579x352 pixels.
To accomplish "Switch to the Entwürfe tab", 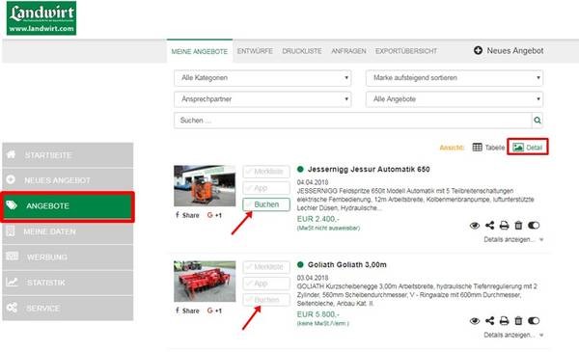I will pos(255,51).
